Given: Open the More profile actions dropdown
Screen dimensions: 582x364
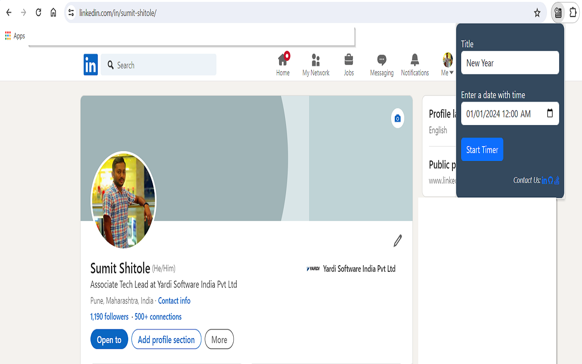Looking at the screenshot, I should [219, 339].
